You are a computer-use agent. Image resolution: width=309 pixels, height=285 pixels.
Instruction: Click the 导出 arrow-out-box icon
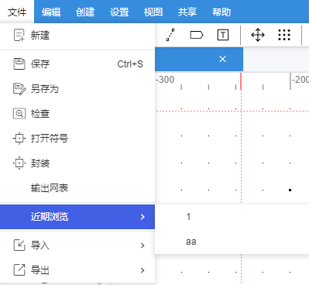pos(19,270)
